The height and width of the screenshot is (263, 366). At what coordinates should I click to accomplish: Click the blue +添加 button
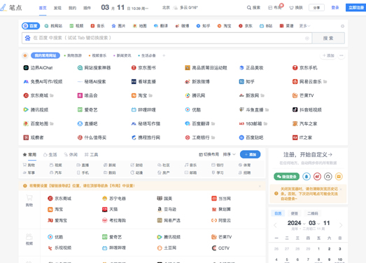click(x=251, y=154)
